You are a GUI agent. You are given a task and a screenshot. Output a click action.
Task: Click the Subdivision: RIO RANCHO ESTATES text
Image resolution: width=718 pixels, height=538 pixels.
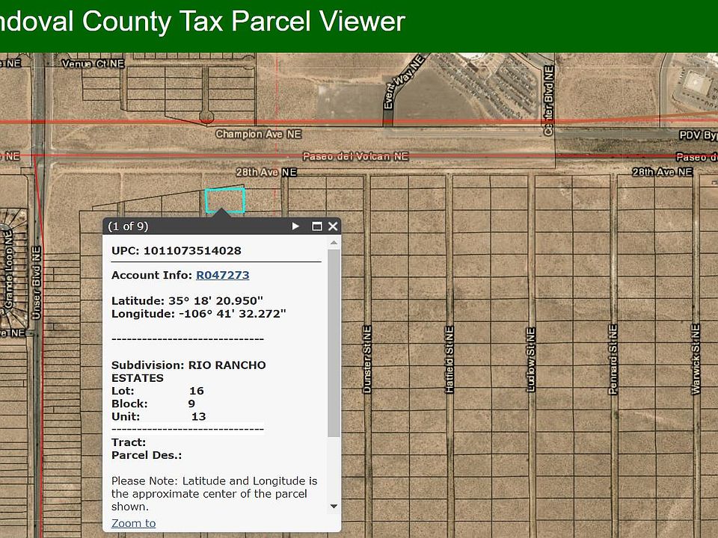188,371
